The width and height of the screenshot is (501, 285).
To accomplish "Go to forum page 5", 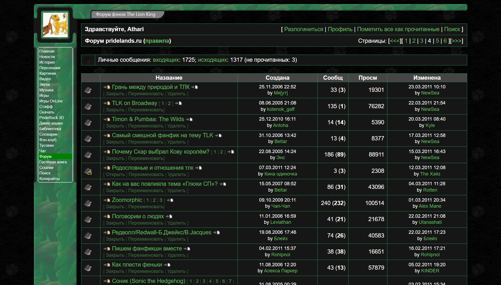I will [x=437, y=41].
